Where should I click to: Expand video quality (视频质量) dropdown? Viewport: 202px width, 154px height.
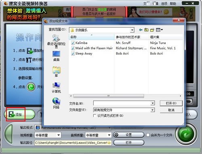(59, 135)
